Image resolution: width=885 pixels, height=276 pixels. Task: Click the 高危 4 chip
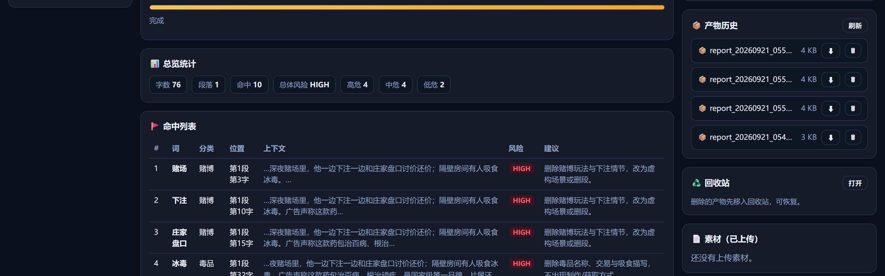[357, 85]
